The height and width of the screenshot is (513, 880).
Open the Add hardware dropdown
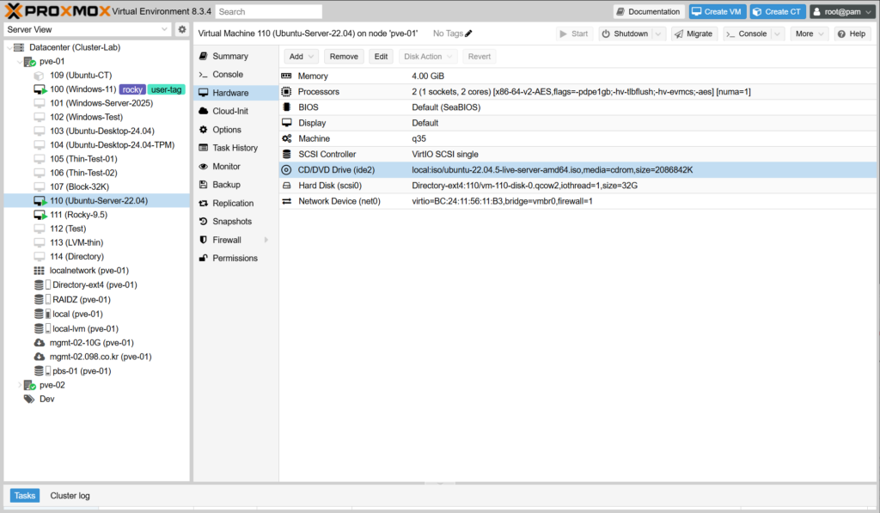[301, 56]
